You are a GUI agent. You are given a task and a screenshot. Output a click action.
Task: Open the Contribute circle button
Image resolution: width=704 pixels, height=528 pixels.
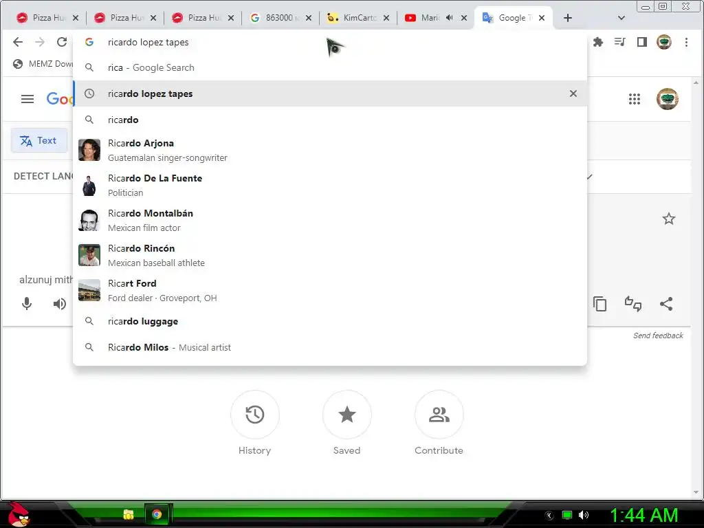439,415
